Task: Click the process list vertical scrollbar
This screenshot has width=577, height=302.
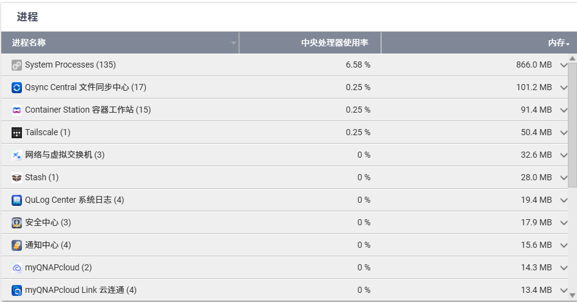Action: (572, 122)
